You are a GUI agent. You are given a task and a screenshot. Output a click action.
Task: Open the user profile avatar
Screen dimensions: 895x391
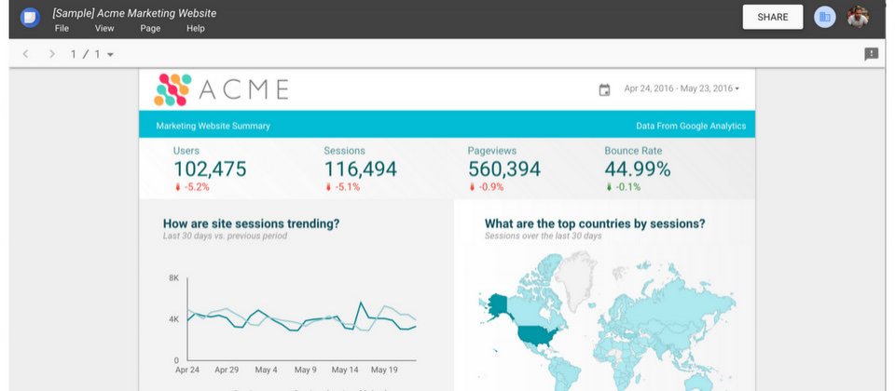click(858, 17)
